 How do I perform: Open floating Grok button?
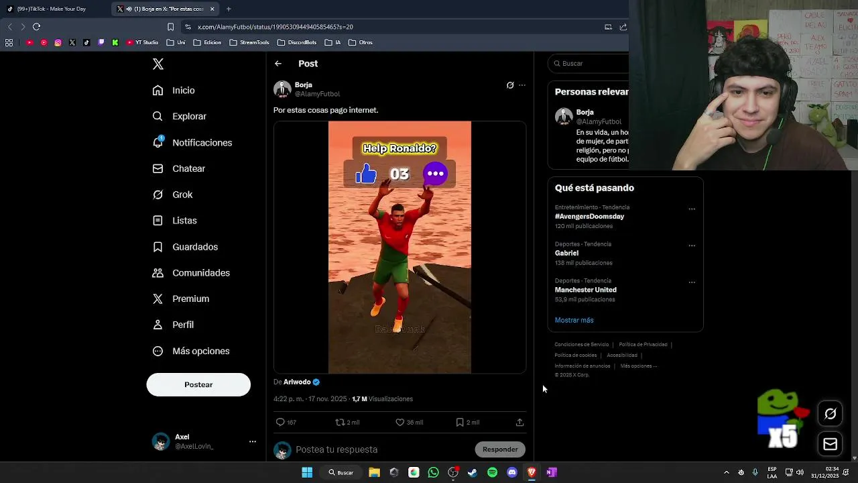pyautogui.click(x=830, y=414)
